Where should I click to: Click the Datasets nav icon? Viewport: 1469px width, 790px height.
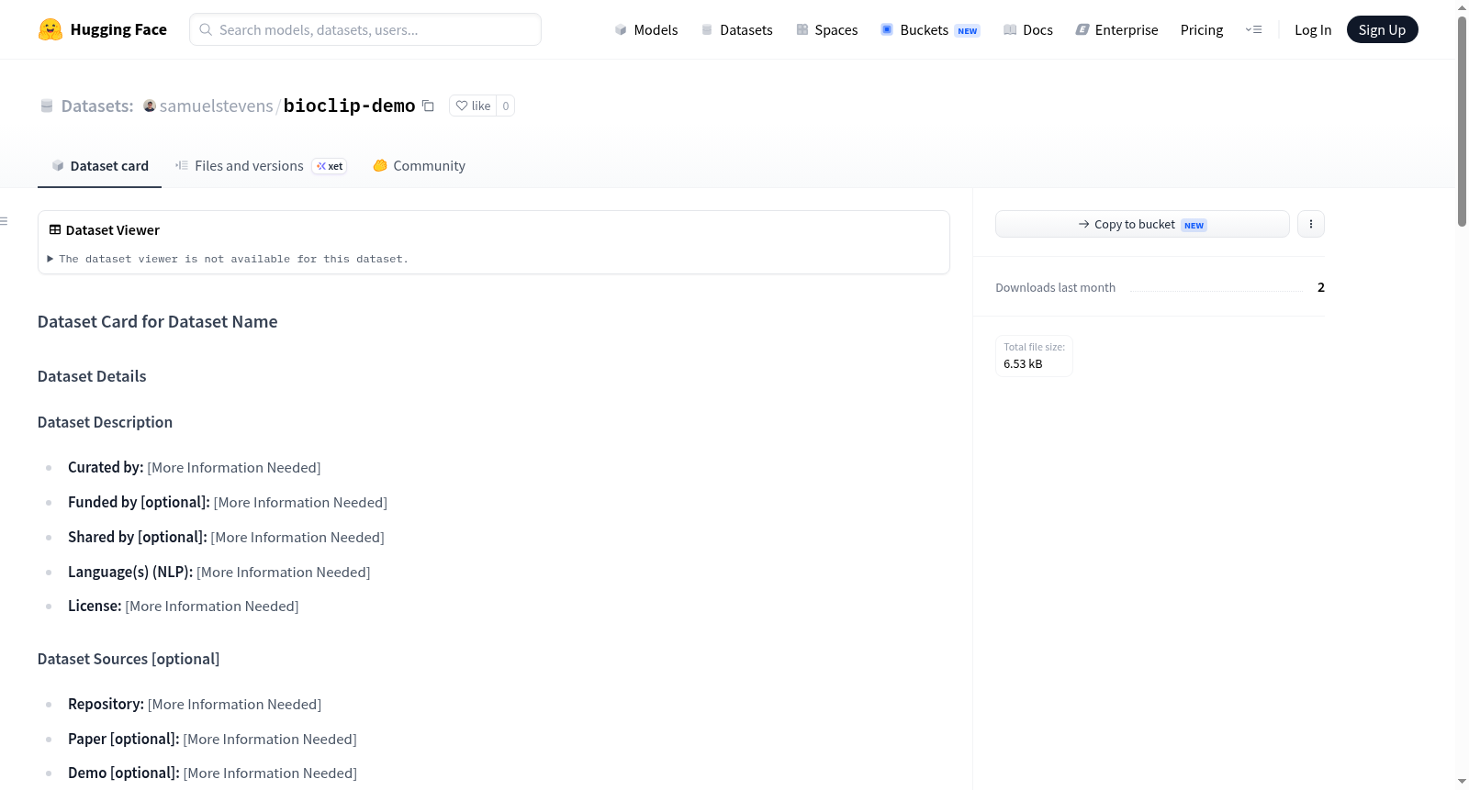click(x=707, y=29)
